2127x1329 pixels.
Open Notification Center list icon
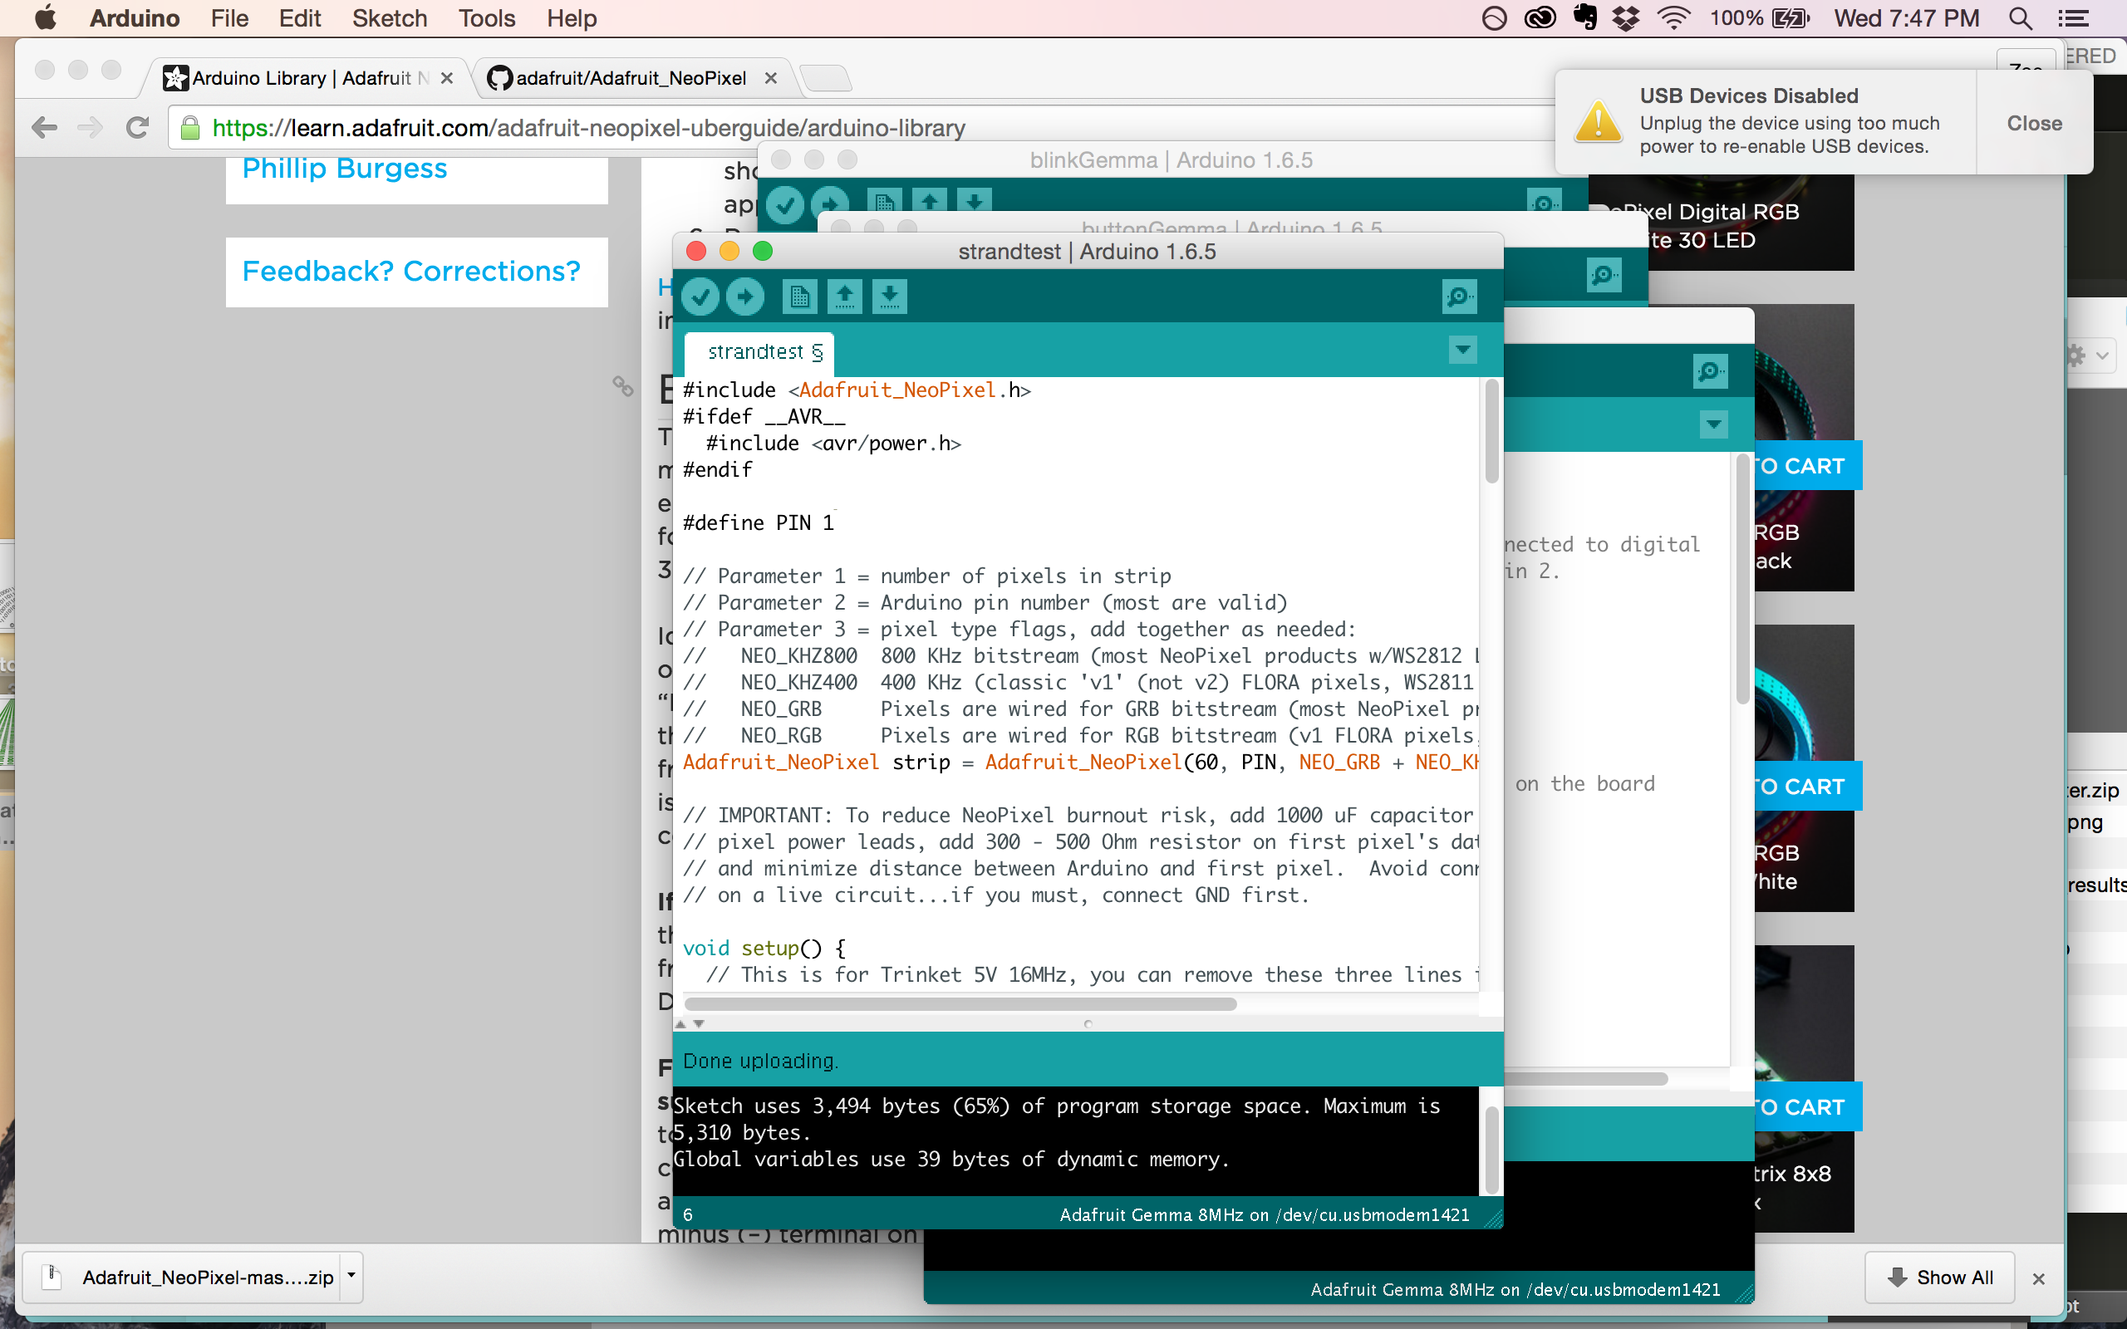2075,18
